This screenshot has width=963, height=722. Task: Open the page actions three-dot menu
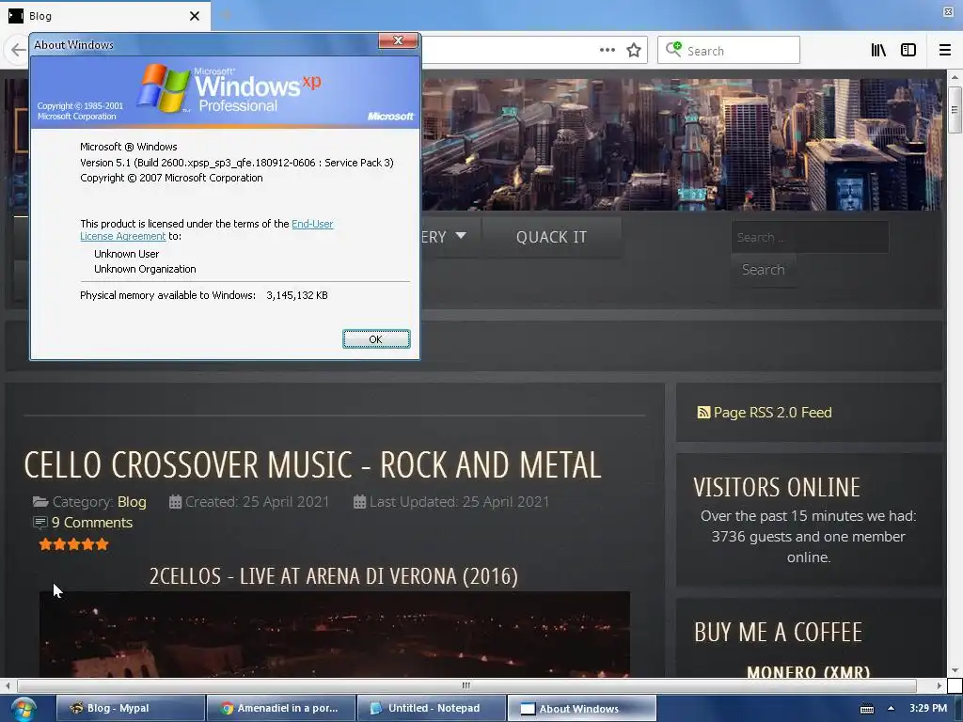607,51
